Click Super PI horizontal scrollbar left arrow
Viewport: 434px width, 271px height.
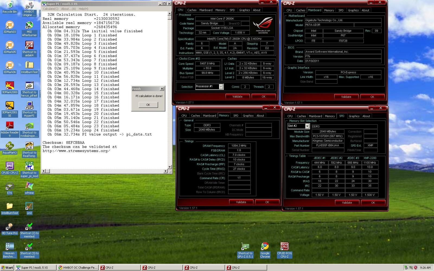coord(44,171)
